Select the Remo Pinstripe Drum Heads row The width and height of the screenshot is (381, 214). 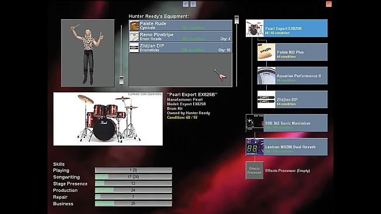180,37
